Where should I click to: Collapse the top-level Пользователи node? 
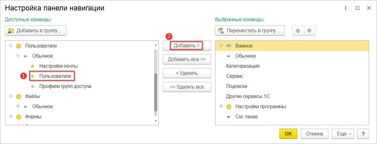pyautogui.click(x=11, y=46)
